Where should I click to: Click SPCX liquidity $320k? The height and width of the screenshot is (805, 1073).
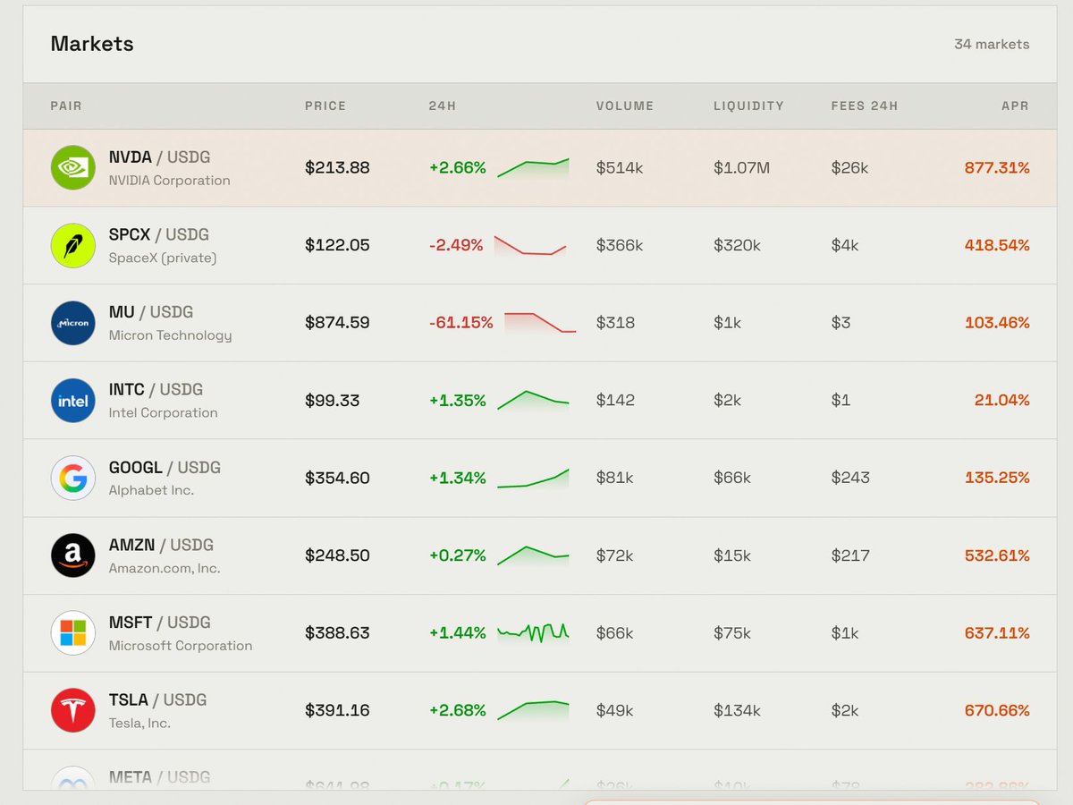(x=737, y=245)
